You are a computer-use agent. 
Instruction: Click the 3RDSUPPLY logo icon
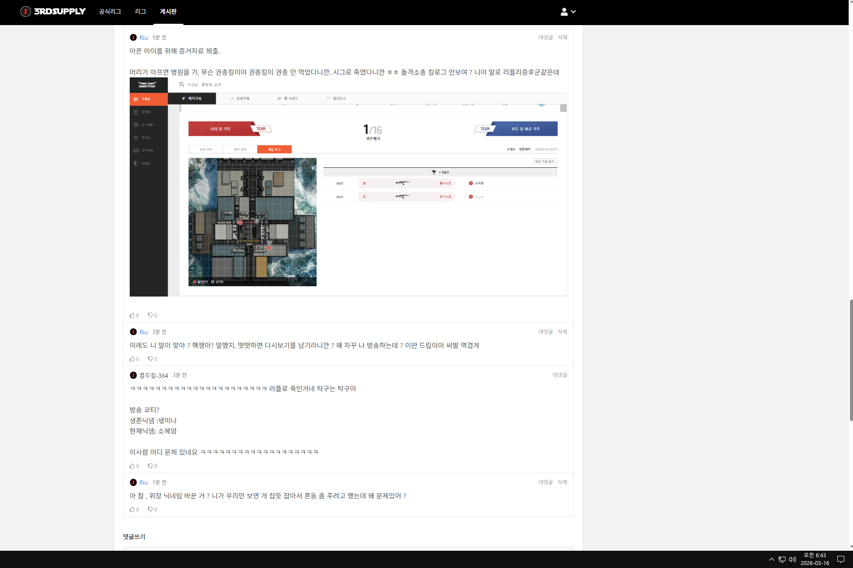pos(26,12)
